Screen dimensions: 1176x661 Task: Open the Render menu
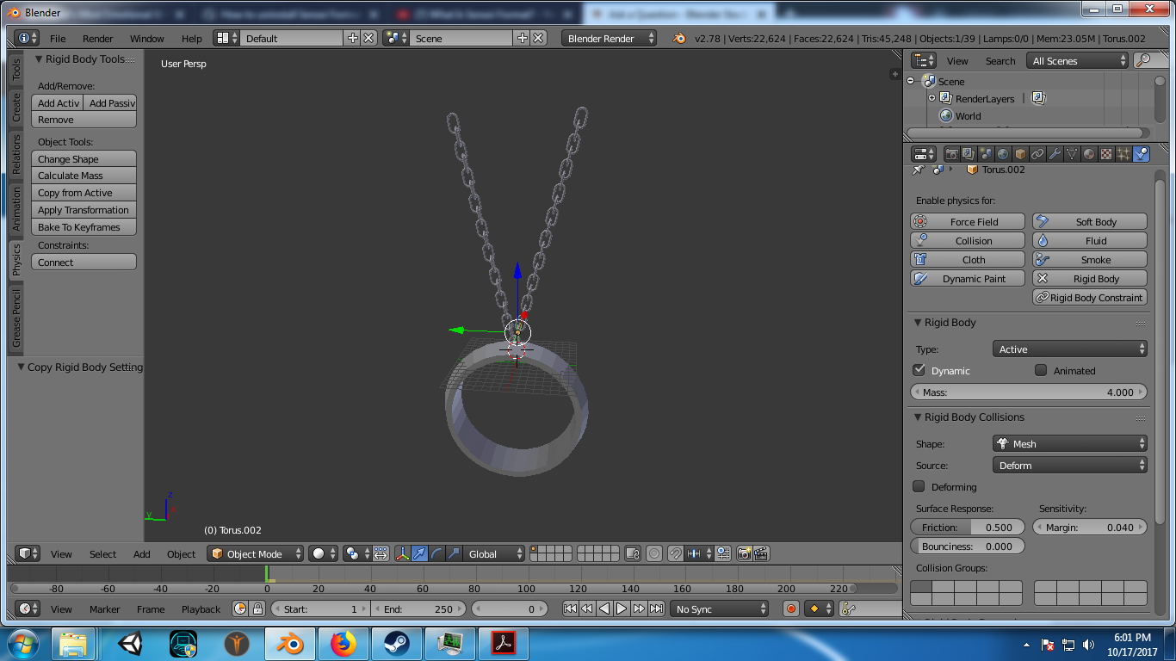tap(98, 38)
